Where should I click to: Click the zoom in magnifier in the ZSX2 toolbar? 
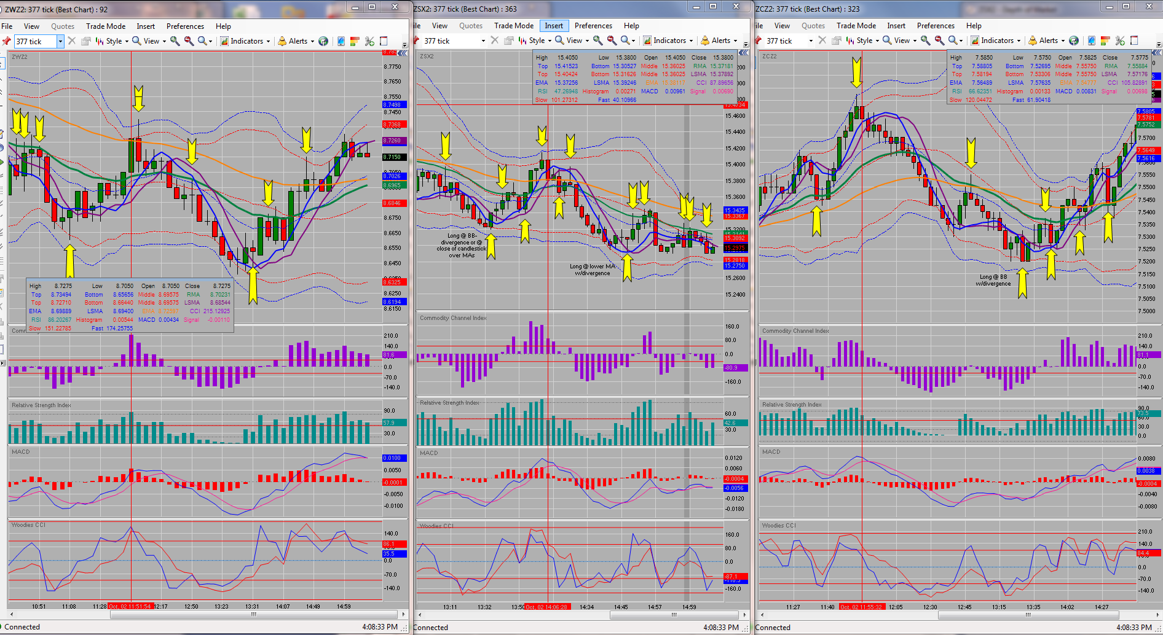[597, 41]
